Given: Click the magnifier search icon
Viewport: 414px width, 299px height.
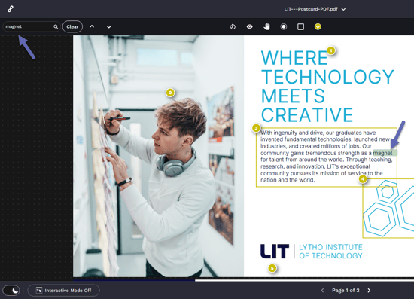Looking at the screenshot, I should [56, 26].
